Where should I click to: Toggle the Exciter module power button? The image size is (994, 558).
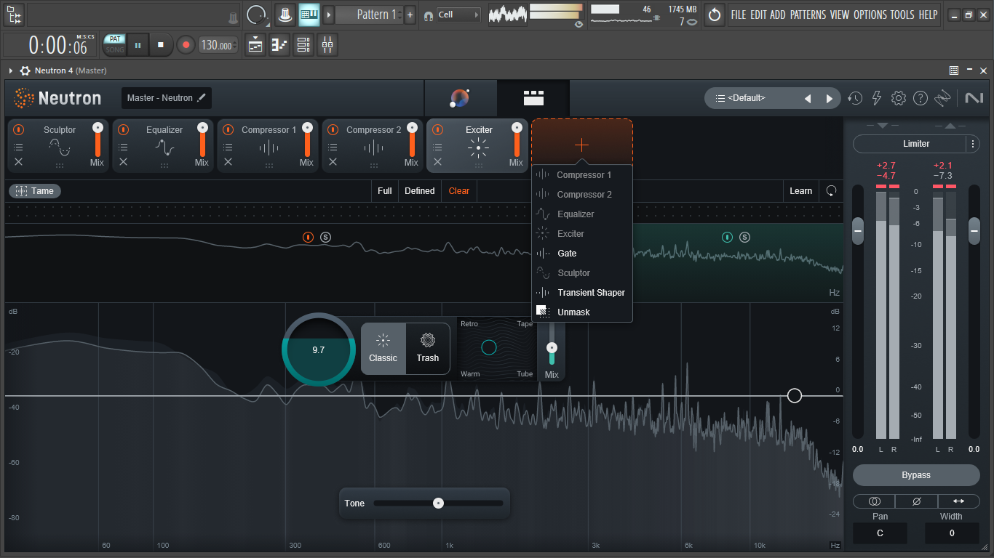pos(437,129)
